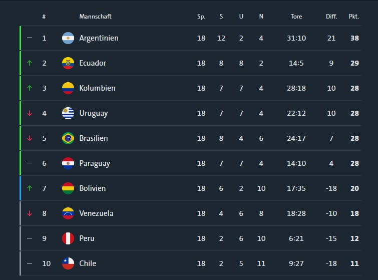The height and width of the screenshot is (280, 378).
Task: Open the Brasilien team link
Action: [x=94, y=138]
